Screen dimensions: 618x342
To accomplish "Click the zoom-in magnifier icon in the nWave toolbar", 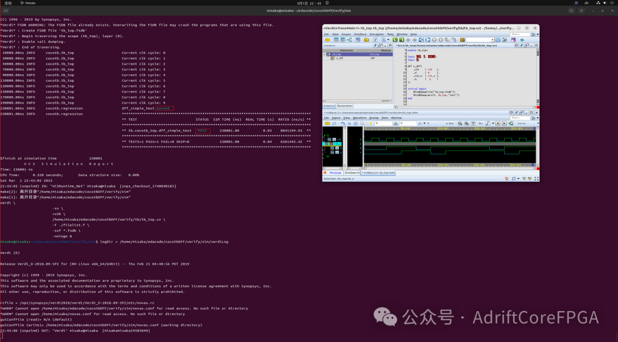I will 460,123.
